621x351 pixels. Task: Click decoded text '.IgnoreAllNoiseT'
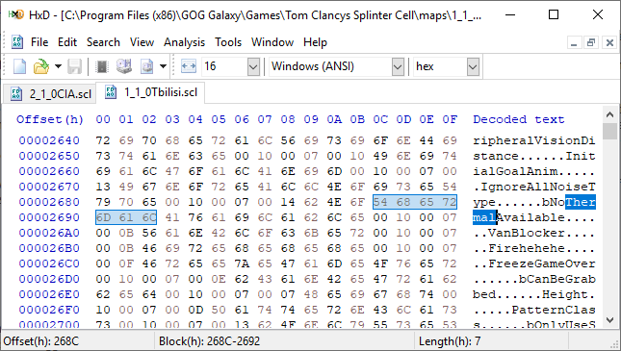534,187
